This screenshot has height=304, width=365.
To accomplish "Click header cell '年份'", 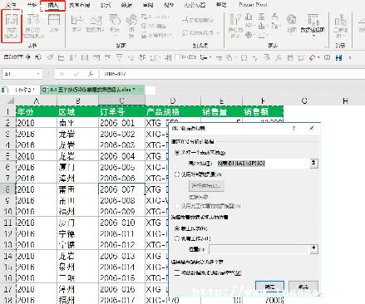I will click(x=37, y=111).
